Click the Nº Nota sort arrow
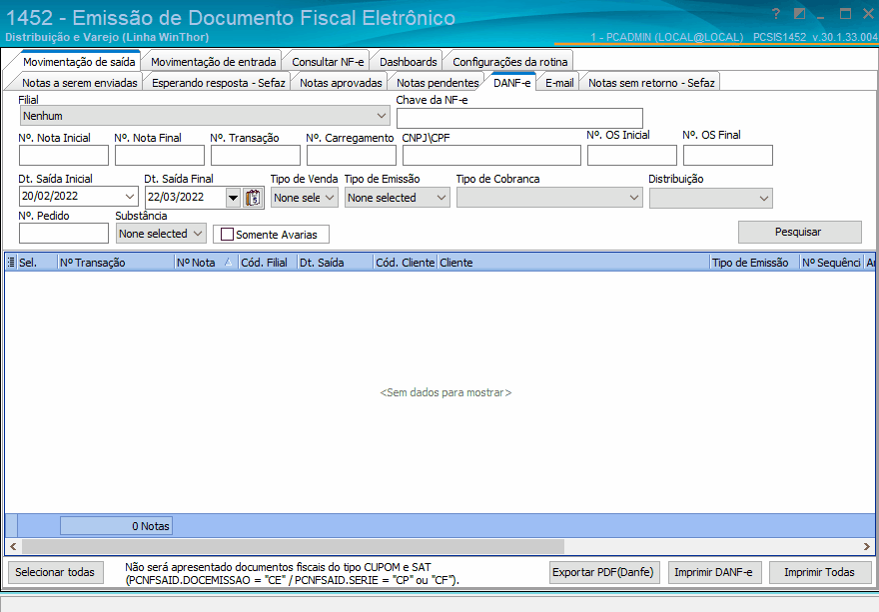The image size is (879, 612). (x=228, y=263)
